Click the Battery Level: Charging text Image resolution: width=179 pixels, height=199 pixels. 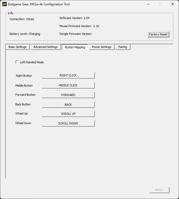[x=25, y=34]
